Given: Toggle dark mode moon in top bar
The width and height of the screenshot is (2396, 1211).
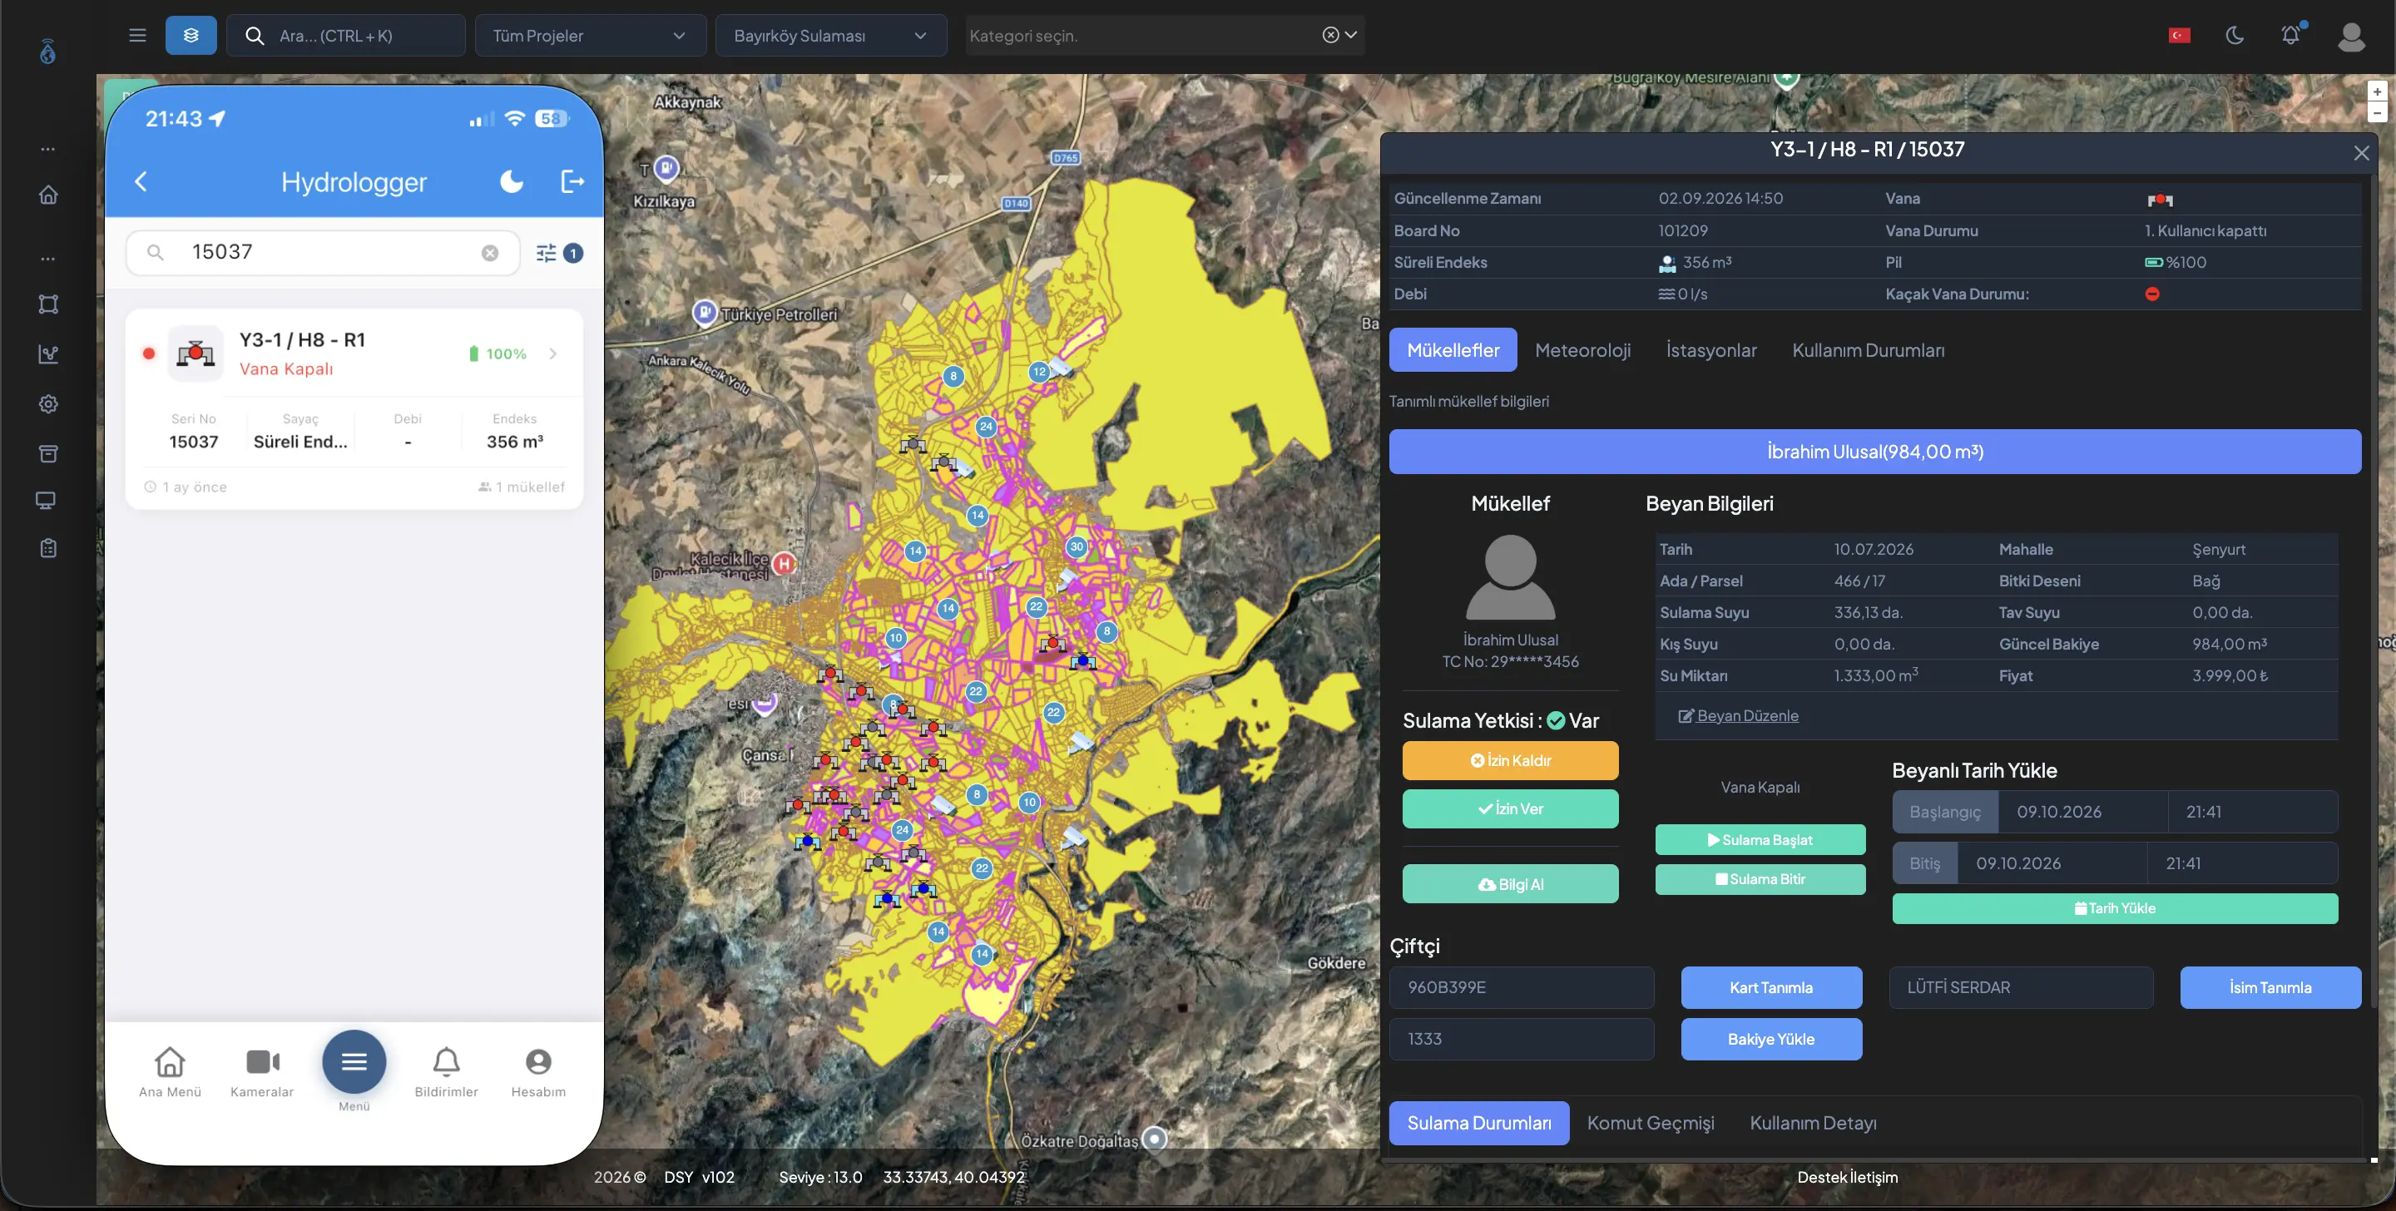Looking at the screenshot, I should pos(2234,35).
